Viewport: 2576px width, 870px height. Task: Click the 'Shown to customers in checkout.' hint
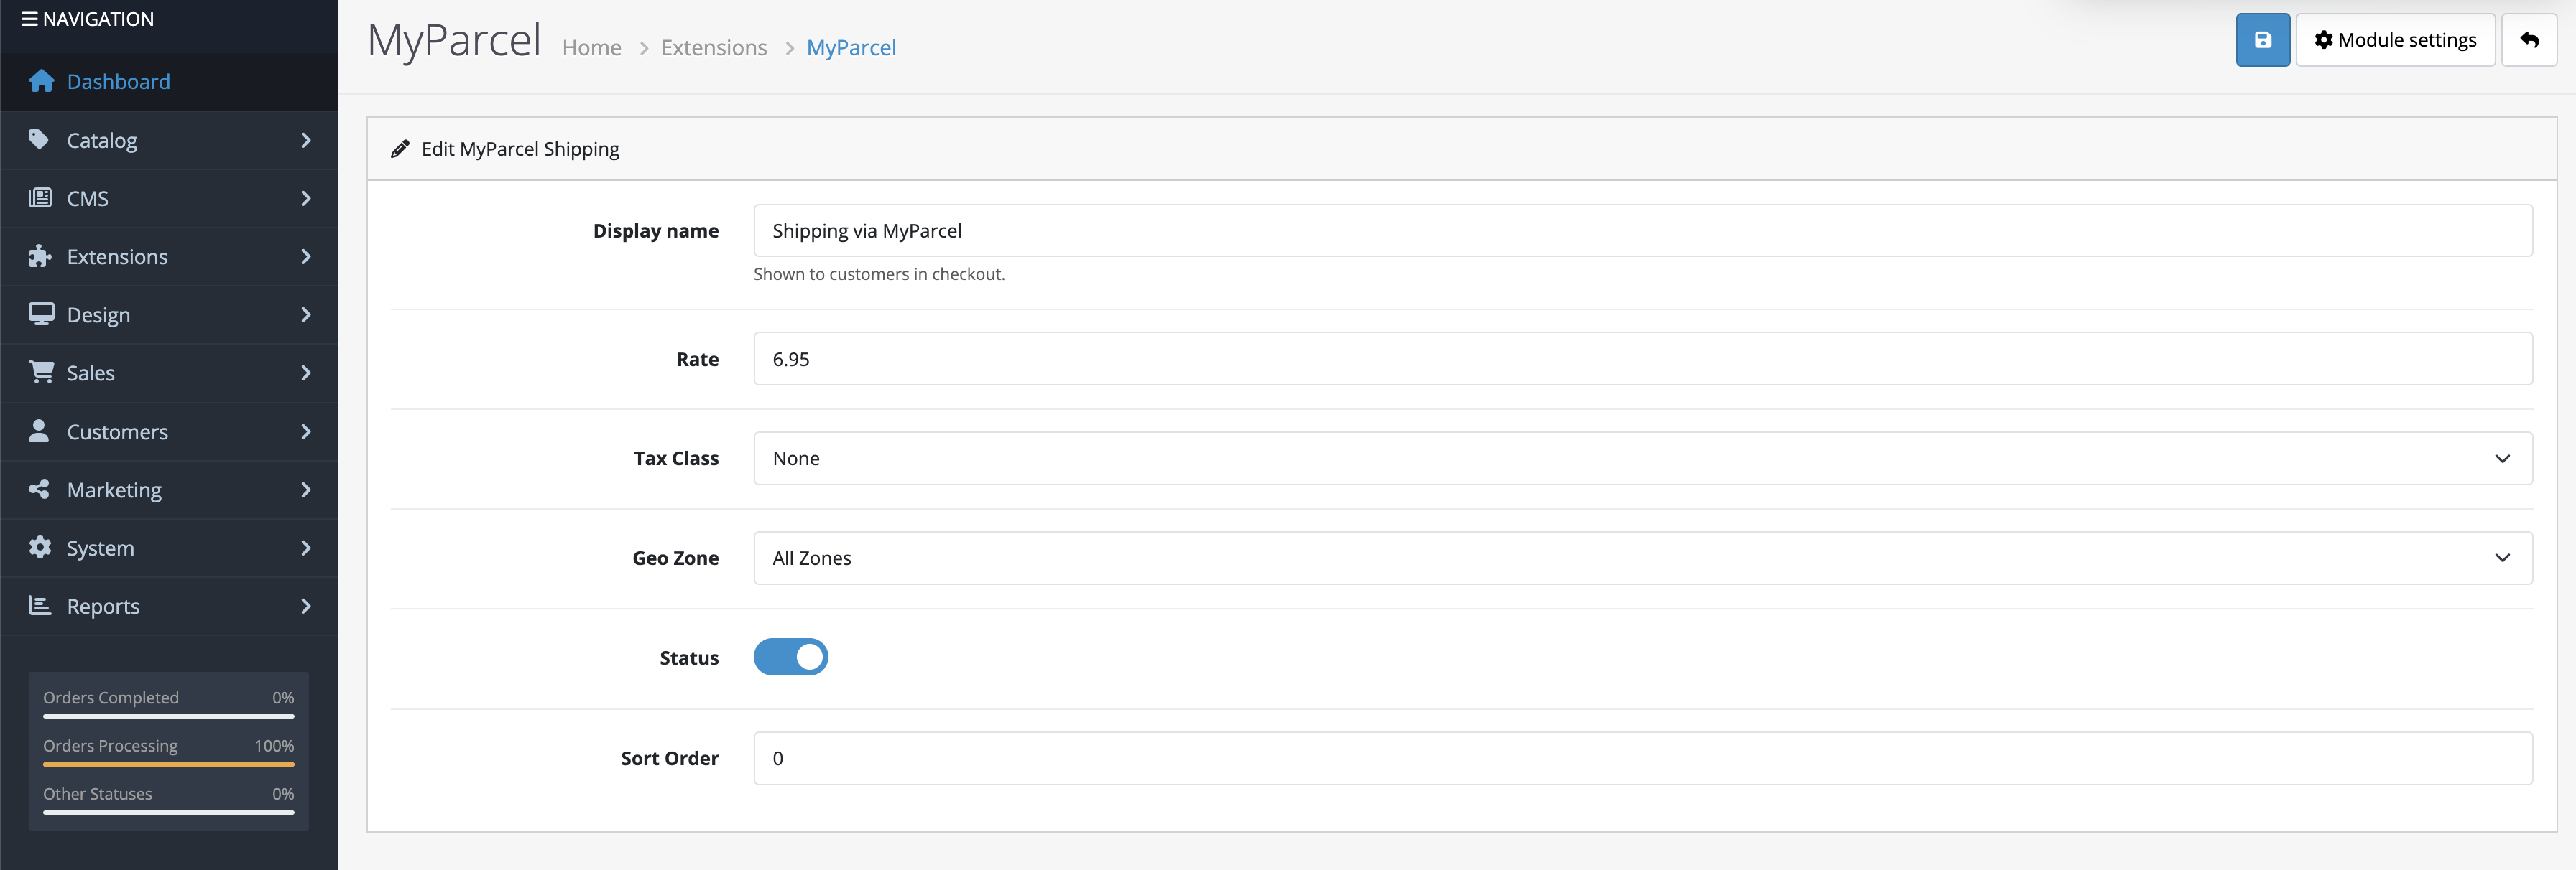point(879,273)
